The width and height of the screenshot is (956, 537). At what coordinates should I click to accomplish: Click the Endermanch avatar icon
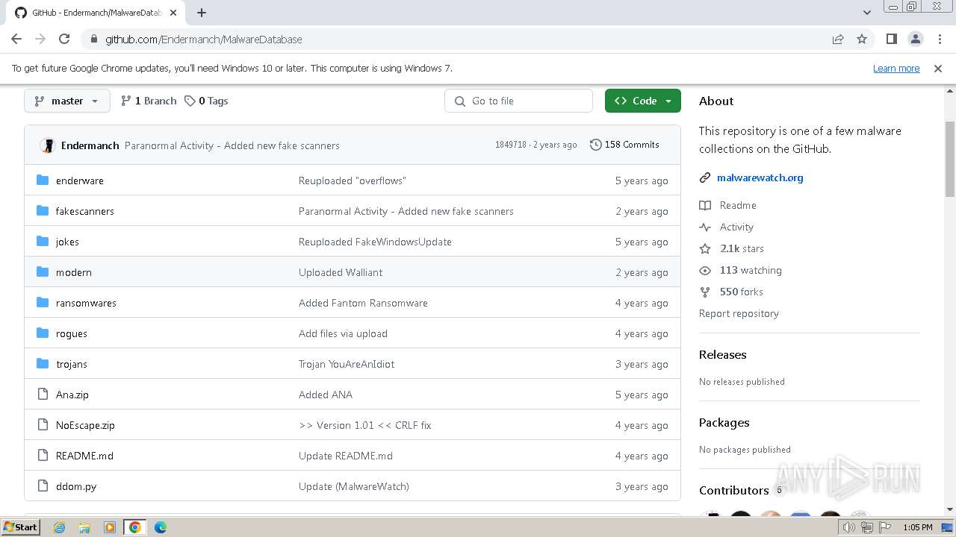(x=48, y=145)
